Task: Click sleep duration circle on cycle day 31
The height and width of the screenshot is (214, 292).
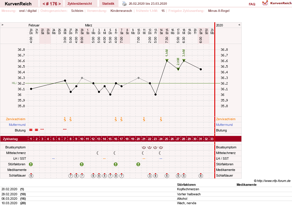Action: (x=201, y=175)
